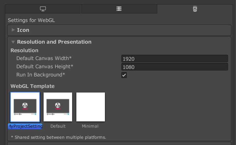Expand the Icon section

pyautogui.click(x=13, y=30)
